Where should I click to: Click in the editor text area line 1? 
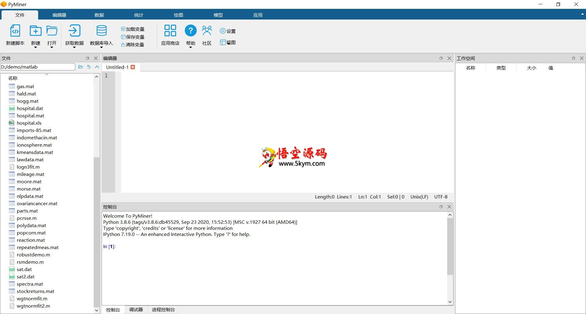(x=287, y=76)
